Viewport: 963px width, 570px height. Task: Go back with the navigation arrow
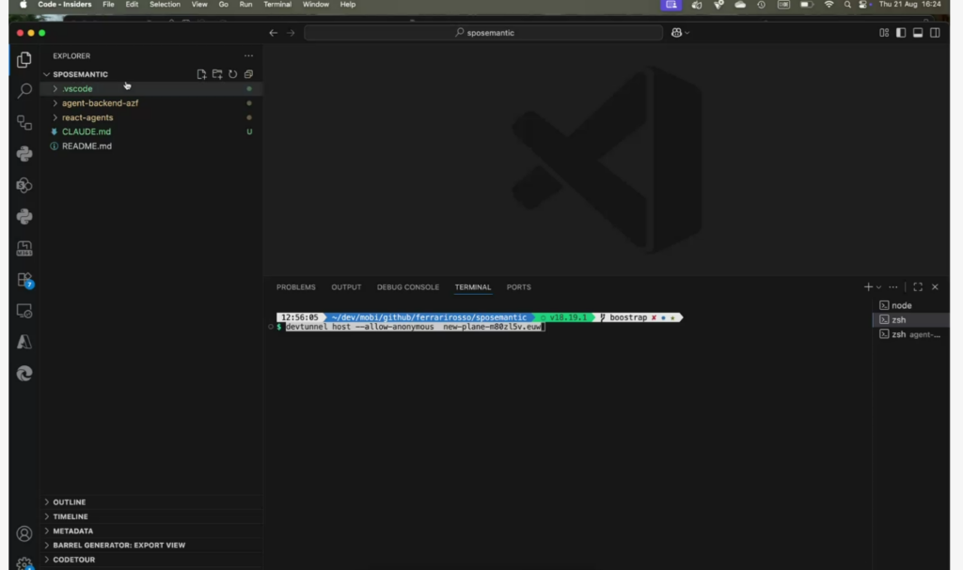274,33
